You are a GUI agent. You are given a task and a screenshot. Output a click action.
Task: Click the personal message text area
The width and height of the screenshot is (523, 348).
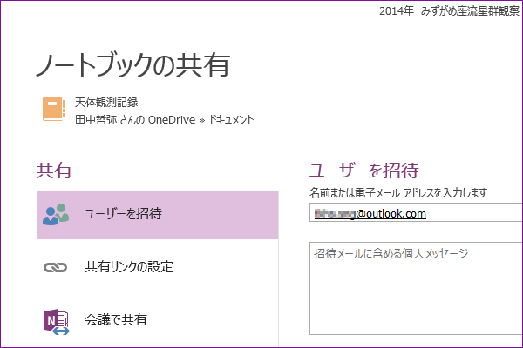point(416,288)
